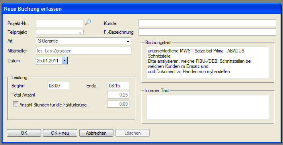
Task: Cancel the dialog with Abbrechen
Action: click(96, 133)
